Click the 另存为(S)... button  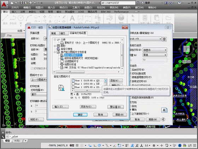click(x=88, y=107)
